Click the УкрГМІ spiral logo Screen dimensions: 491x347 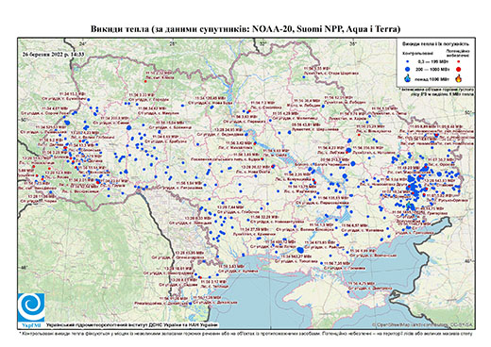pos(31,308)
